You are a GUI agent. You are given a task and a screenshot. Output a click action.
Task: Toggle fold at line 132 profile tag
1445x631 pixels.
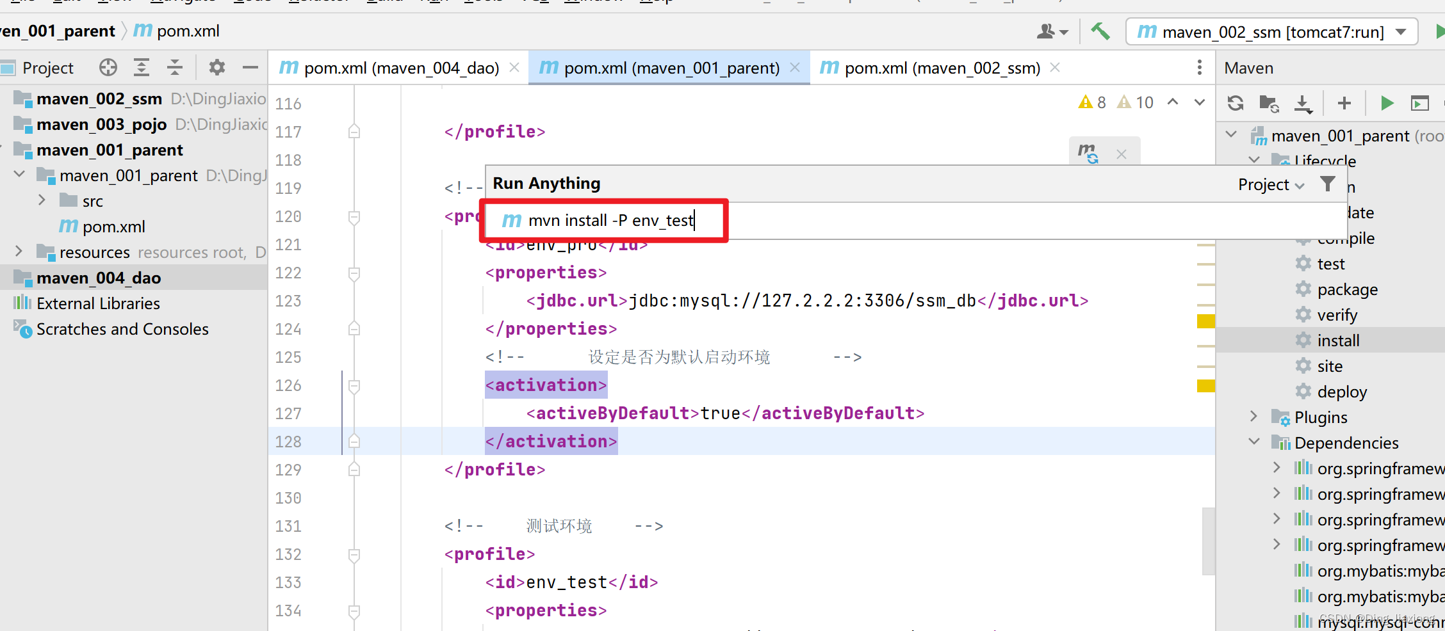[x=354, y=555]
